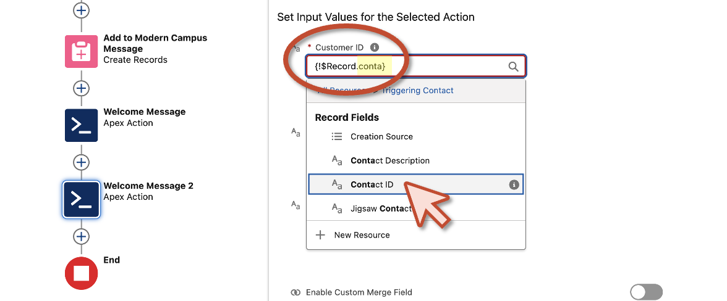This screenshot has height=301, width=727.
Task: Click the Add to Modern Campus Message icon
Action: tap(81, 51)
